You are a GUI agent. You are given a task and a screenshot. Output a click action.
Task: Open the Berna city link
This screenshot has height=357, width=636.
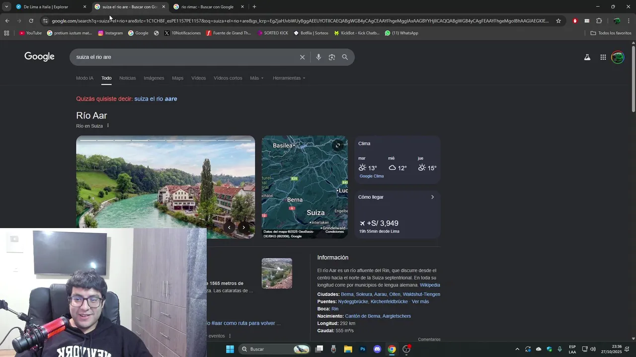tap(347, 294)
